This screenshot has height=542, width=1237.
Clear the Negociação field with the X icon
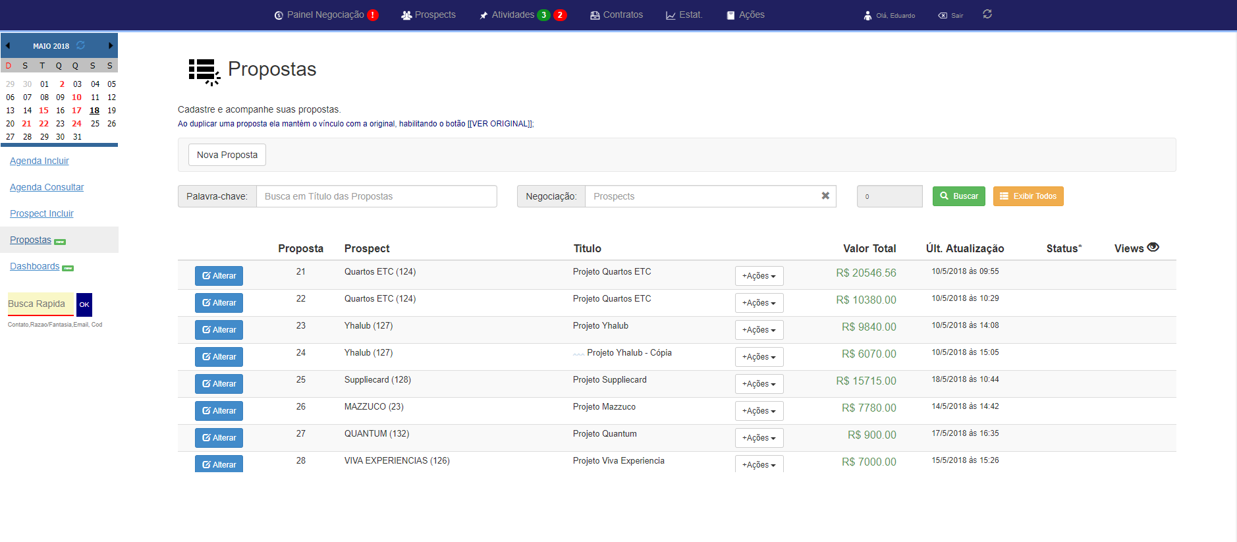pyautogui.click(x=825, y=196)
